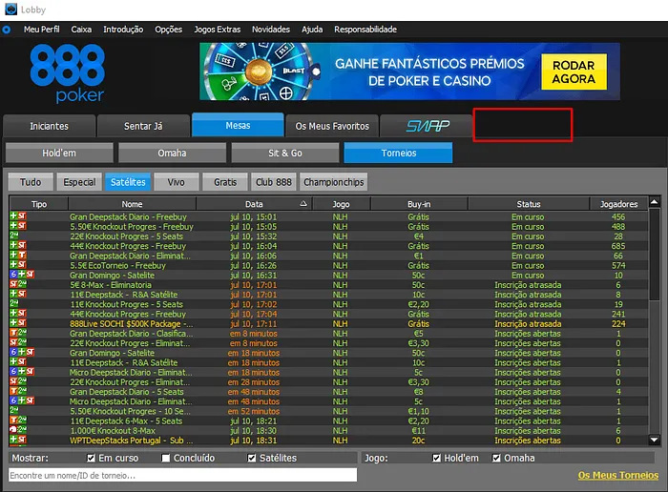The image size is (668, 492).
Task: Select Gran Deepstack Diario - Clasifica... row
Action: coord(328,334)
